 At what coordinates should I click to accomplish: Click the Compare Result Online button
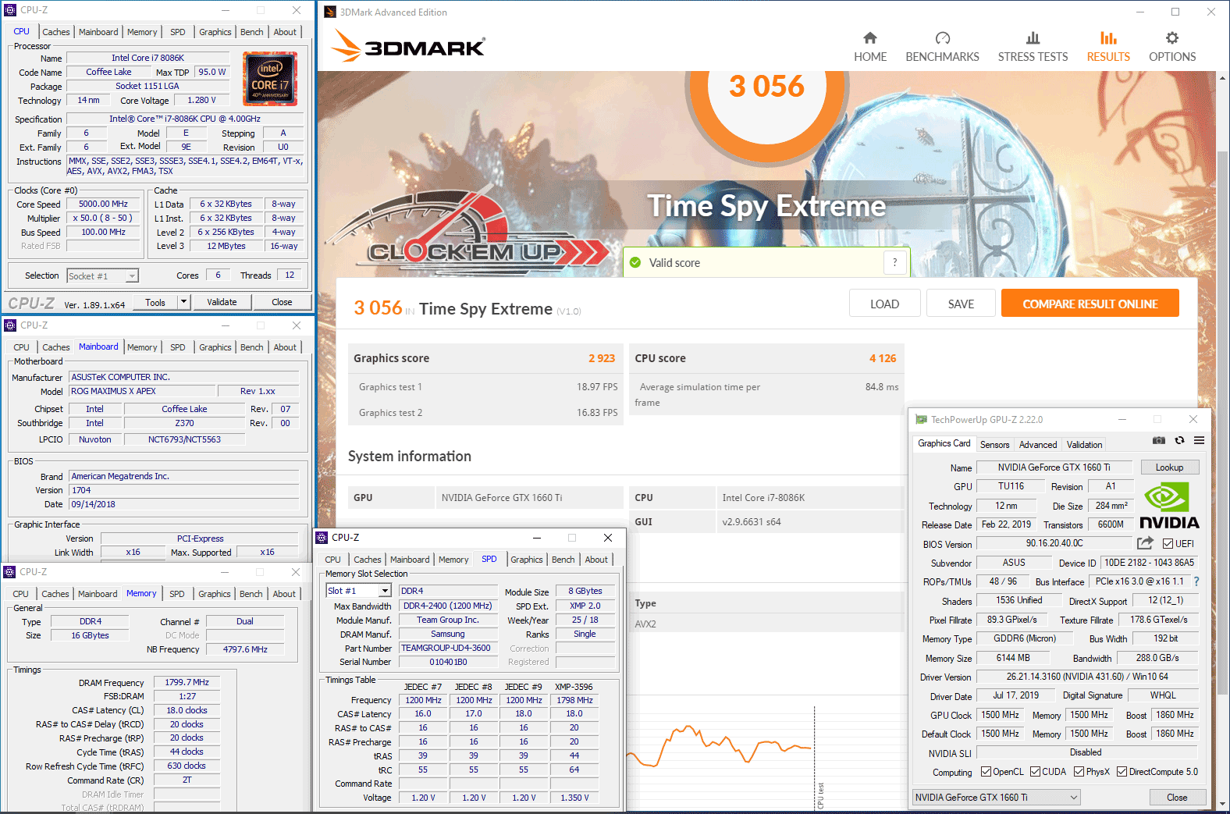pyautogui.click(x=1090, y=304)
